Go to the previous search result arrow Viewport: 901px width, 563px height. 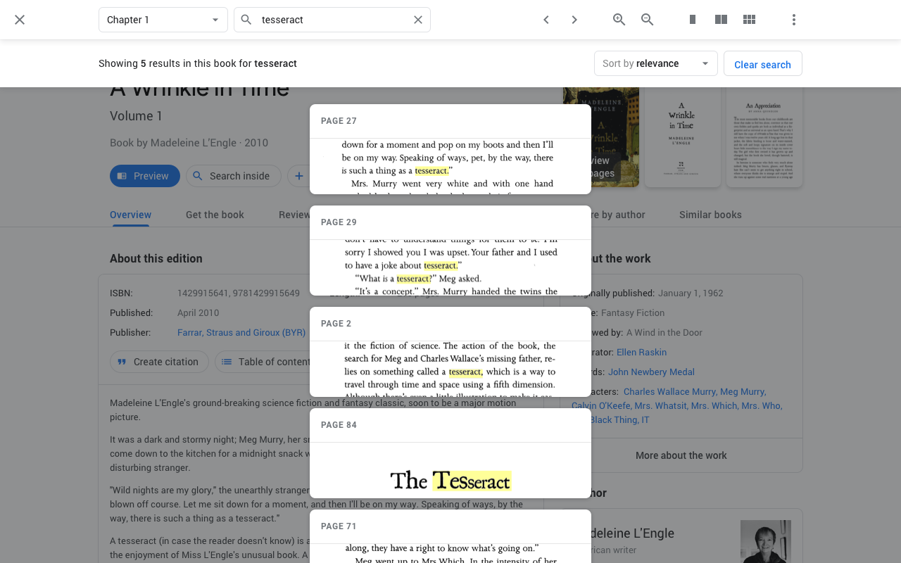[x=546, y=20]
